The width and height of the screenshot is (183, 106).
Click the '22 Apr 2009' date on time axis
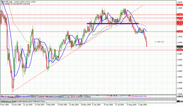(x=74, y=105)
